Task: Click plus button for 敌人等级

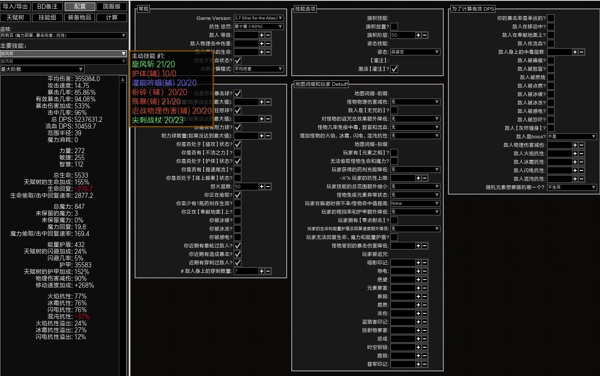Action: [262, 35]
